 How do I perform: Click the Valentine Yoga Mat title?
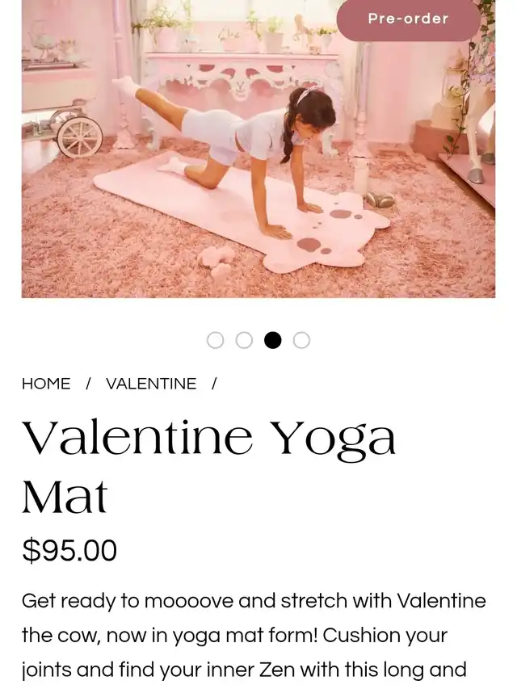pos(209,467)
